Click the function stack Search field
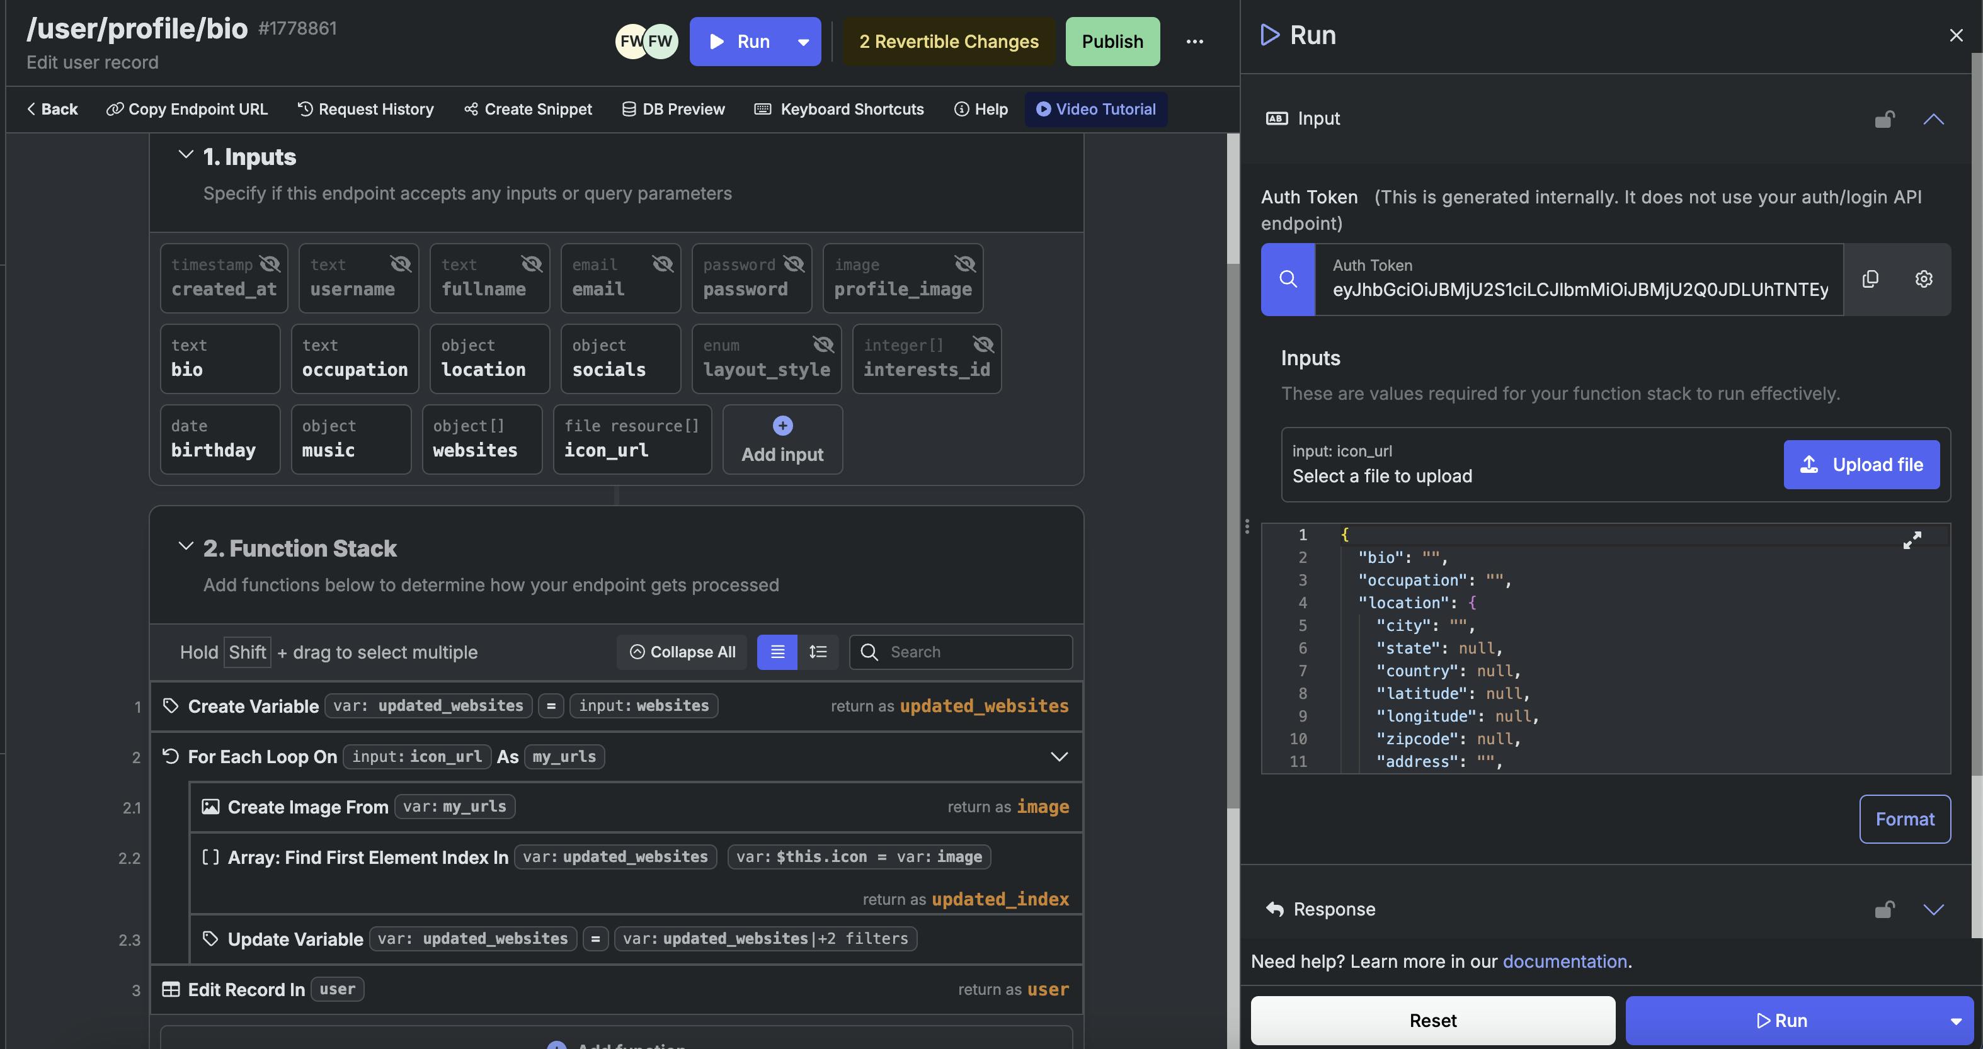This screenshot has height=1049, width=1983. [x=961, y=652]
